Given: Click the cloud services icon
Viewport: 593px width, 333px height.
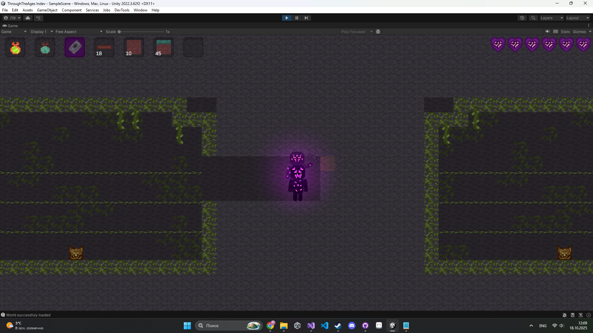Looking at the screenshot, I should pos(28,18).
